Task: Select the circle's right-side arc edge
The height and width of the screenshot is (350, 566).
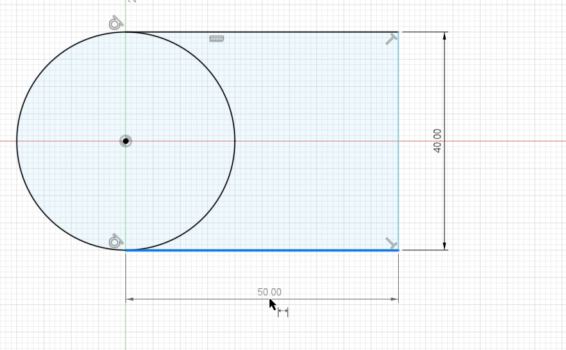Action: [235, 141]
